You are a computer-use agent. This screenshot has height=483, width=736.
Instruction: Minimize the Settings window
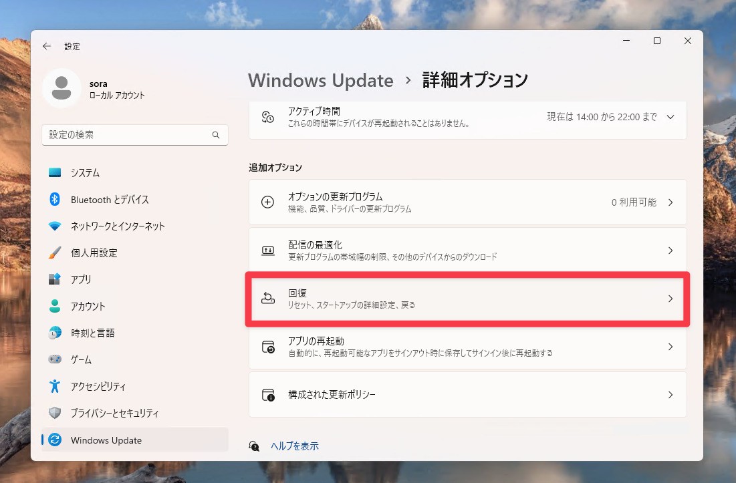[x=626, y=41]
